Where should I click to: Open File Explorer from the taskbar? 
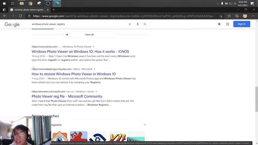(x=21, y=4)
